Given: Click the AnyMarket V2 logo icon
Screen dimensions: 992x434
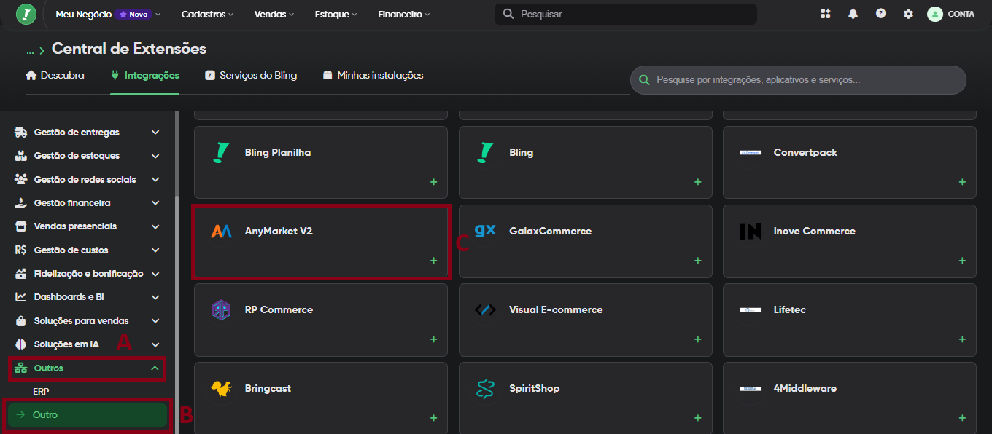Looking at the screenshot, I should point(221,231).
